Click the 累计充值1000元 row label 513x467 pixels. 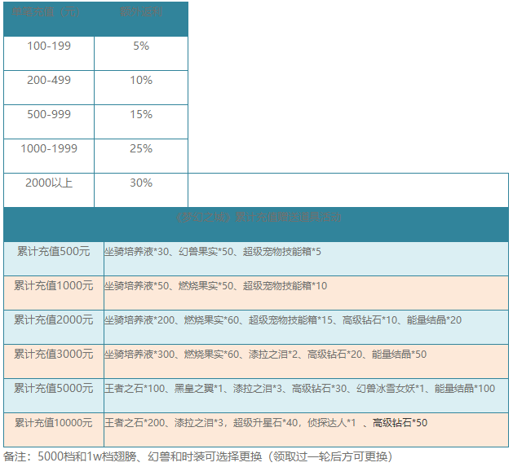54,286
